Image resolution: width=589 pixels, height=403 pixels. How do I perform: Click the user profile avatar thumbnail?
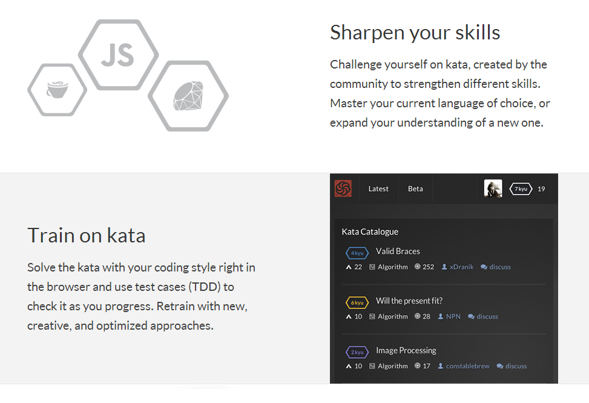pos(493,188)
